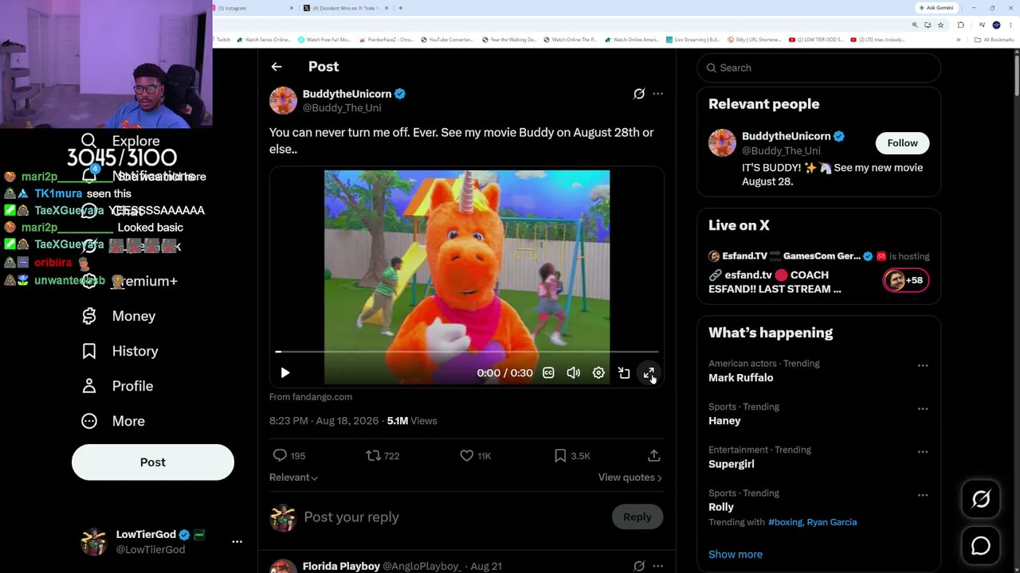
Task: Click Show more under What's happening
Action: coord(736,555)
